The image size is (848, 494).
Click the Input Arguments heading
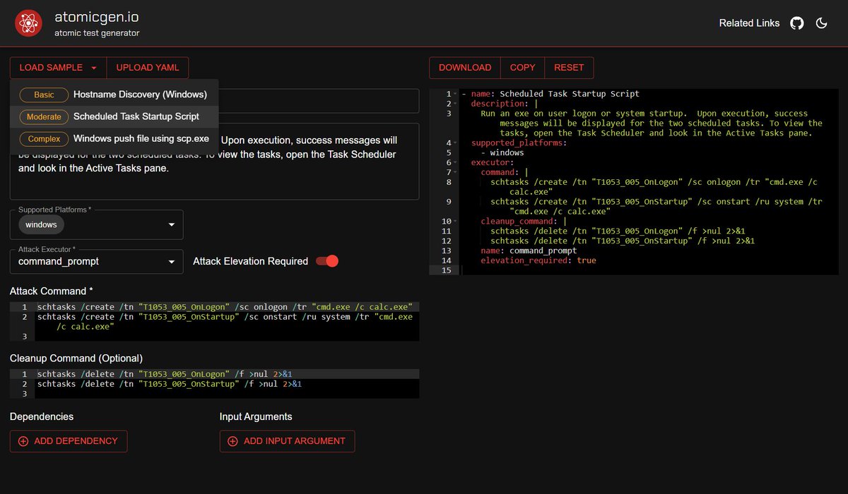[x=256, y=416]
